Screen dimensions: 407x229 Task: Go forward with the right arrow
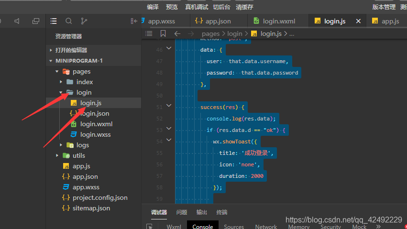pos(191,34)
